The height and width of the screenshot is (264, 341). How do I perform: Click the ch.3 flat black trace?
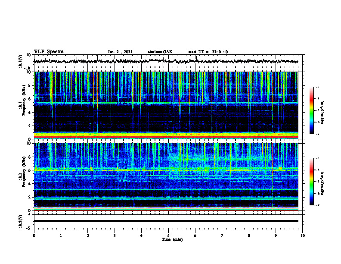pos(166,221)
